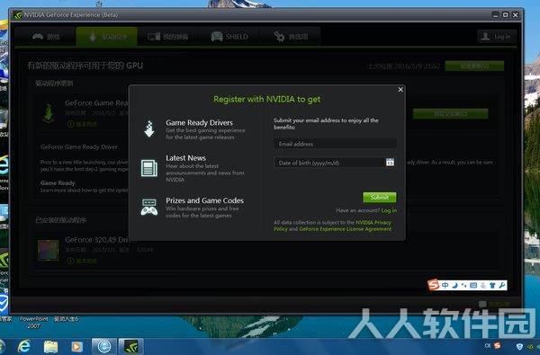Click the Sogou S logo on the IME bar
This screenshot has width=540, height=355.
(x=433, y=285)
